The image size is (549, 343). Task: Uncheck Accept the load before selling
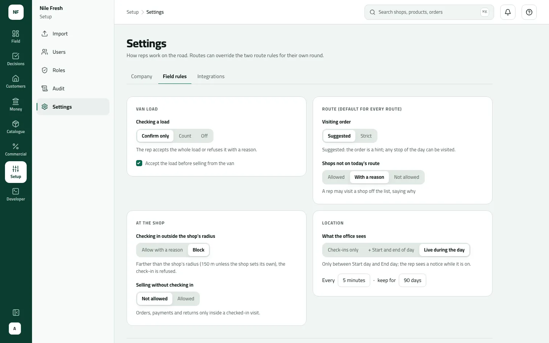[139, 163]
